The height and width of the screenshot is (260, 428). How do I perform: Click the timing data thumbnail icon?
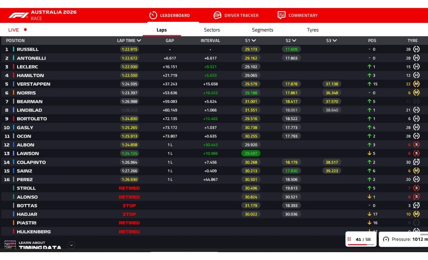click(x=10, y=245)
